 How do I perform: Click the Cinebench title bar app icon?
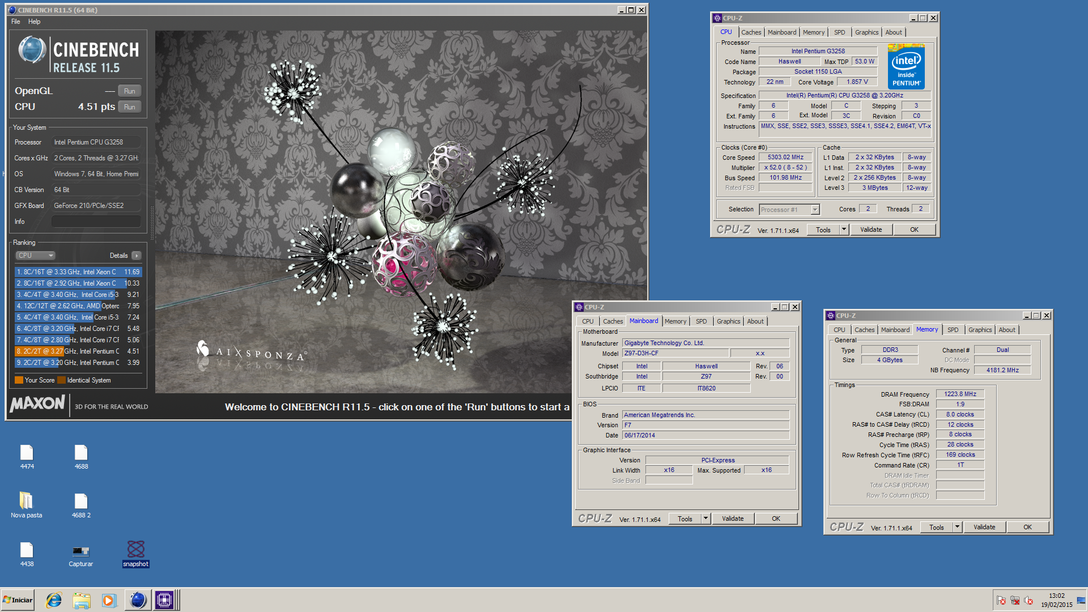(x=12, y=10)
